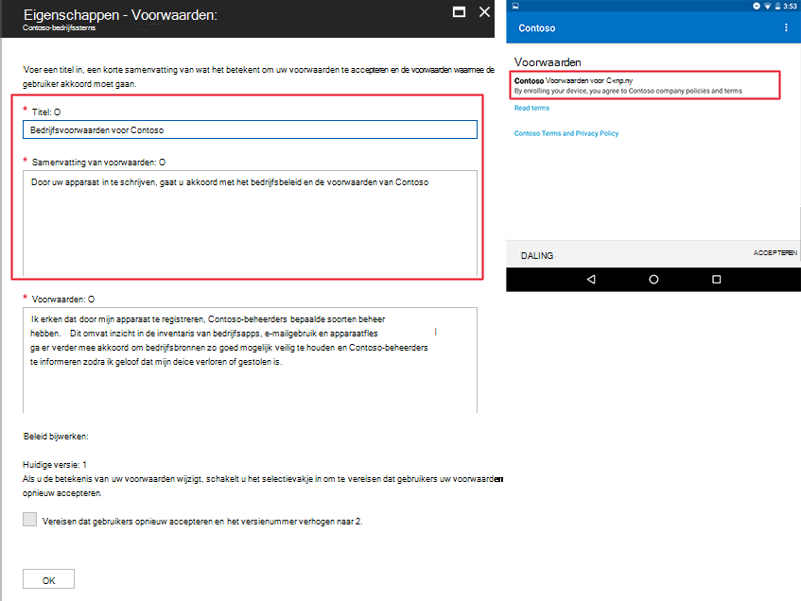
Task: Open Contoso Terms and Privacy Policy link
Action: coord(566,133)
